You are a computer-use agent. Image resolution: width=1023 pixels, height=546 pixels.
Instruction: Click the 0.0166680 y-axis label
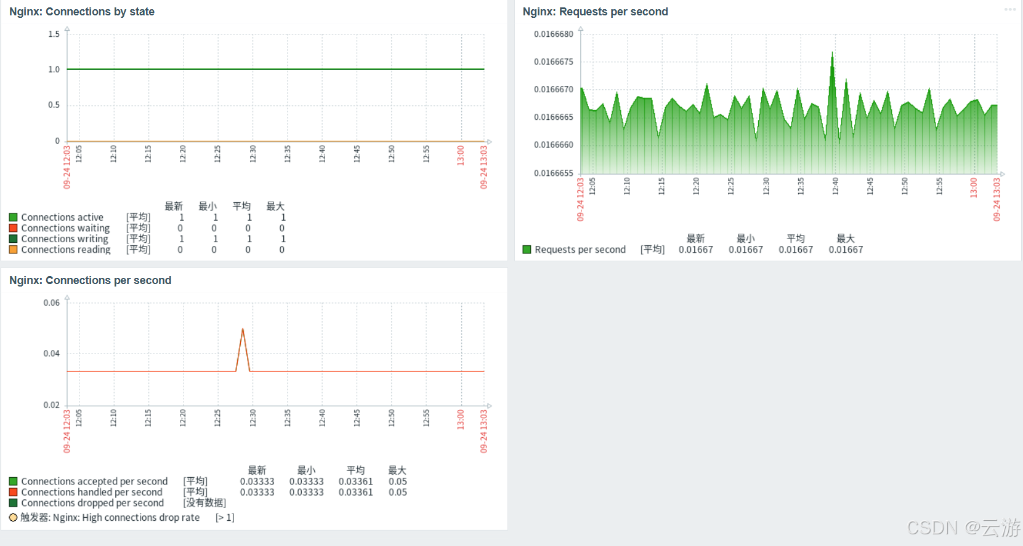click(553, 34)
